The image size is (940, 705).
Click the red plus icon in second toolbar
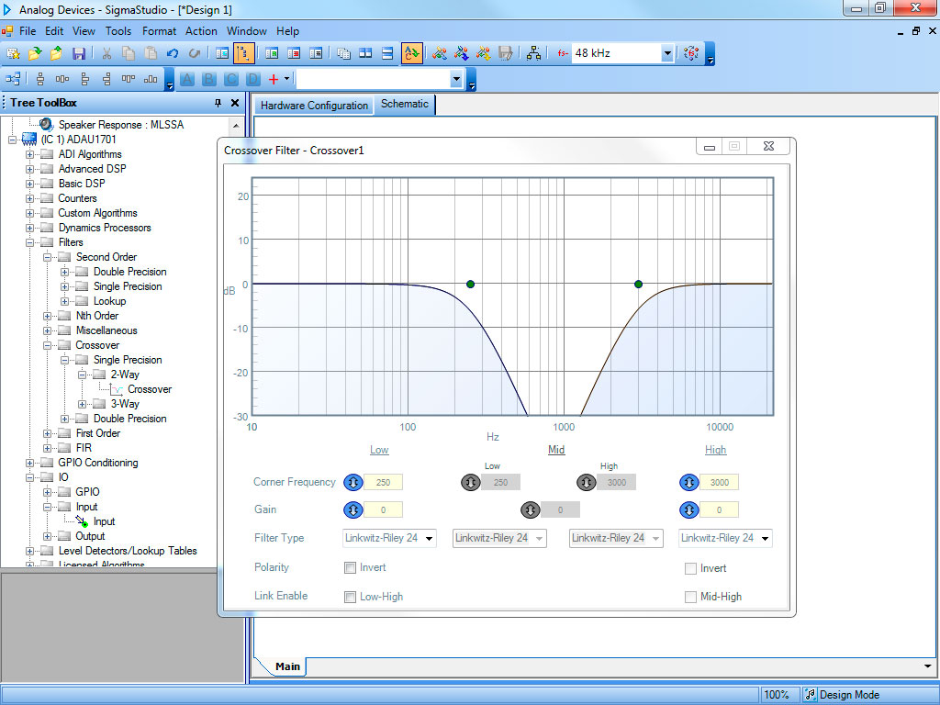274,80
